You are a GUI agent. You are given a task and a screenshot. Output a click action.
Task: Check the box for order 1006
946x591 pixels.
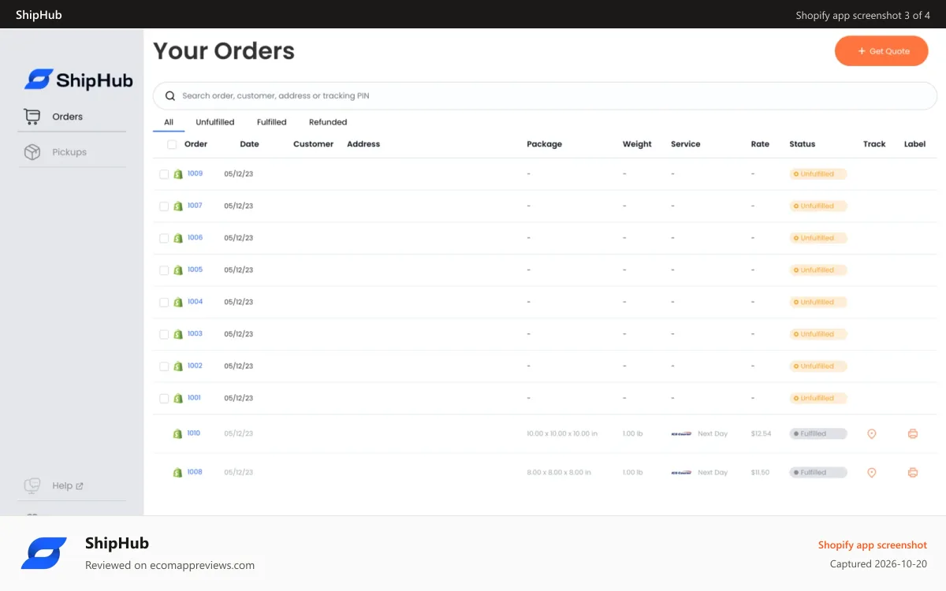164,238
